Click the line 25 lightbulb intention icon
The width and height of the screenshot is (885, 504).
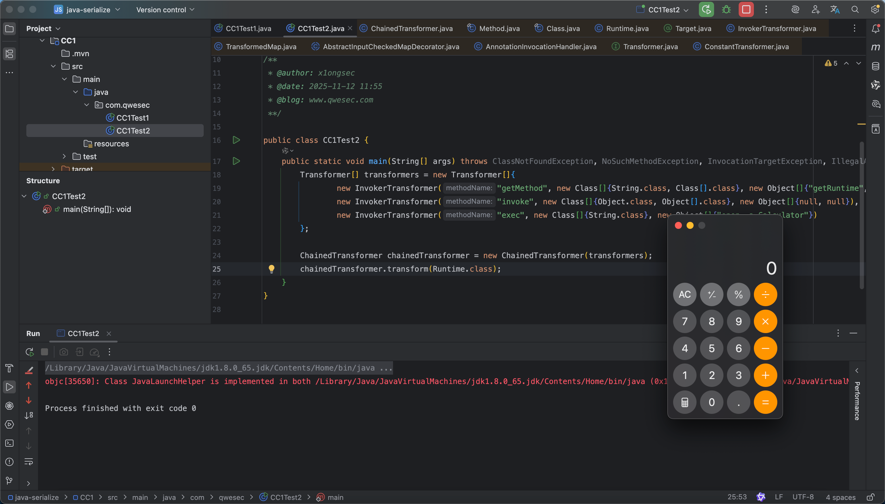tap(272, 269)
